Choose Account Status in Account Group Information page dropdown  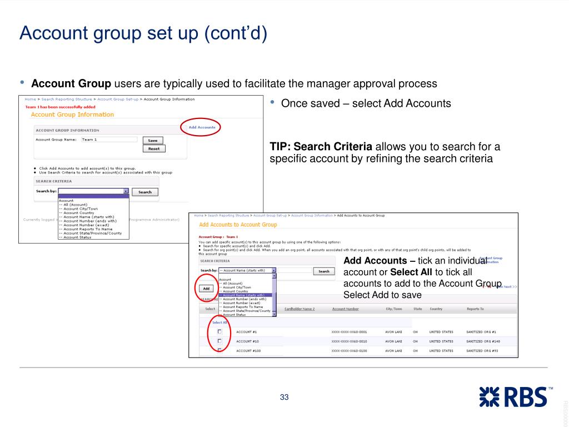tap(77, 237)
